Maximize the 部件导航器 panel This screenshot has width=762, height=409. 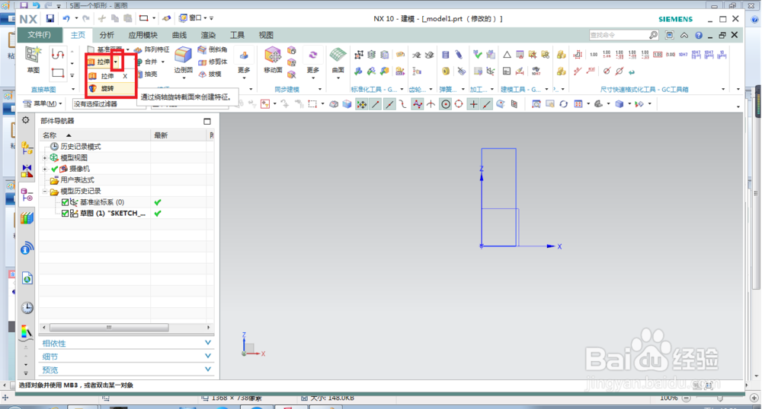click(x=207, y=121)
